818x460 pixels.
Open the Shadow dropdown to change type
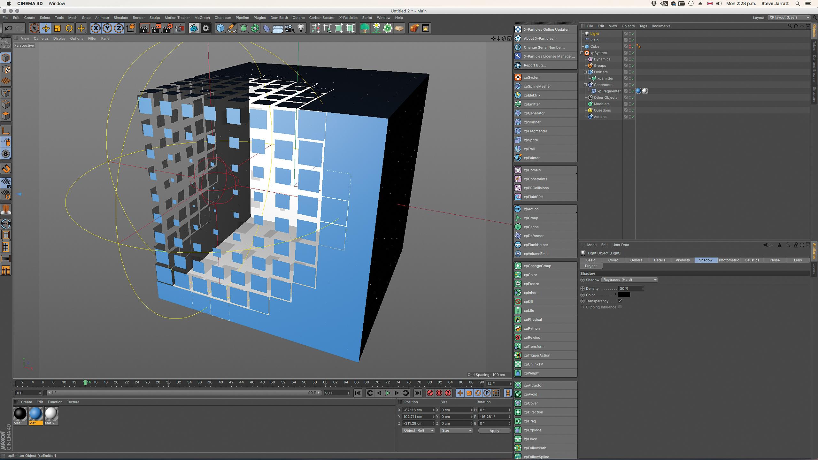629,280
